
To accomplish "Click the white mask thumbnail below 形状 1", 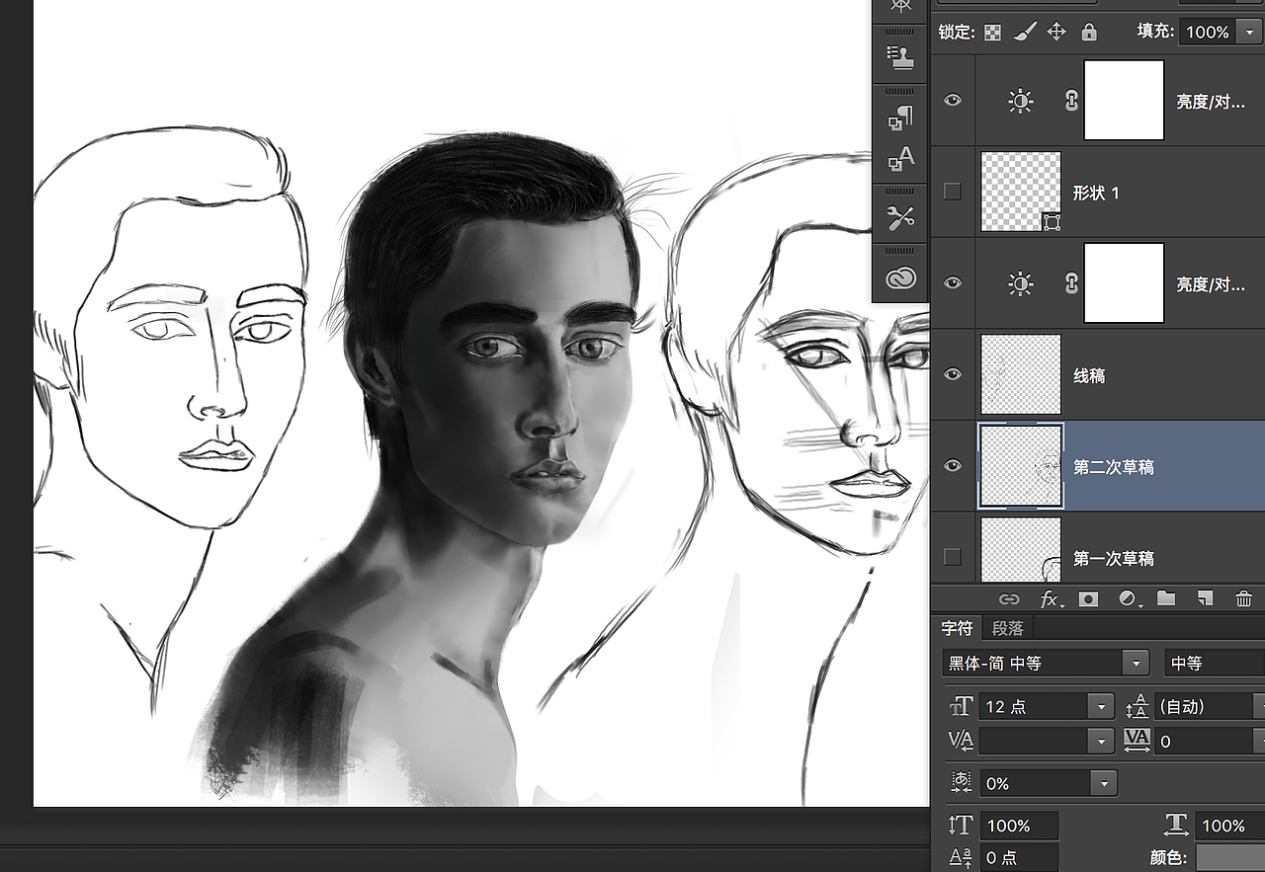I will [1124, 283].
